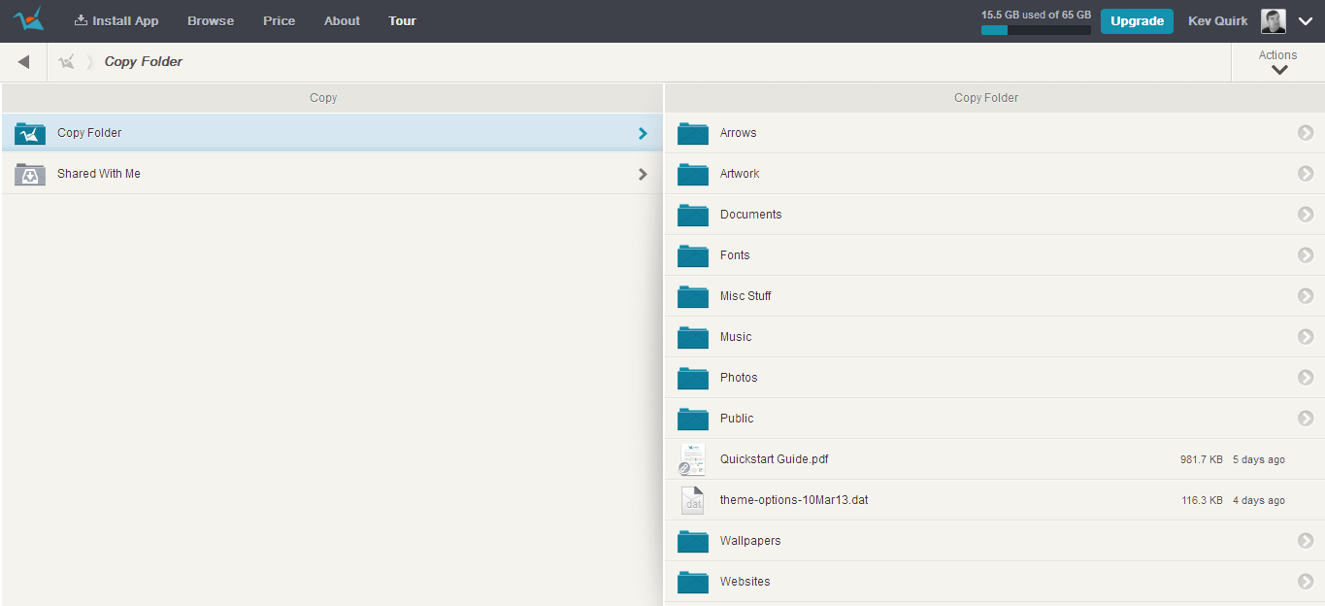Image resolution: width=1325 pixels, height=606 pixels.
Task: Click the Upgrade button
Action: [x=1136, y=20]
